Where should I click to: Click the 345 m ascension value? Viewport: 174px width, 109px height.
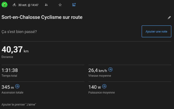pyautogui.click(x=8, y=87)
